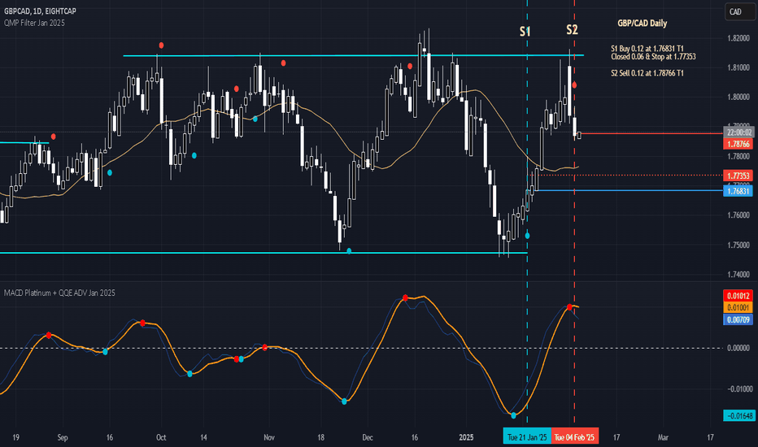
Task: Click the cyan 'Tue 21 Jan '25' date tag
Action: 527,437
